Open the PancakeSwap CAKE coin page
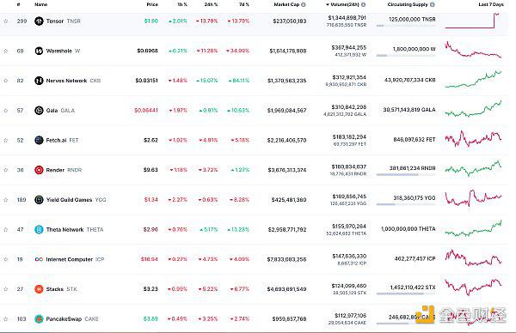 pyautogui.click(x=72, y=319)
